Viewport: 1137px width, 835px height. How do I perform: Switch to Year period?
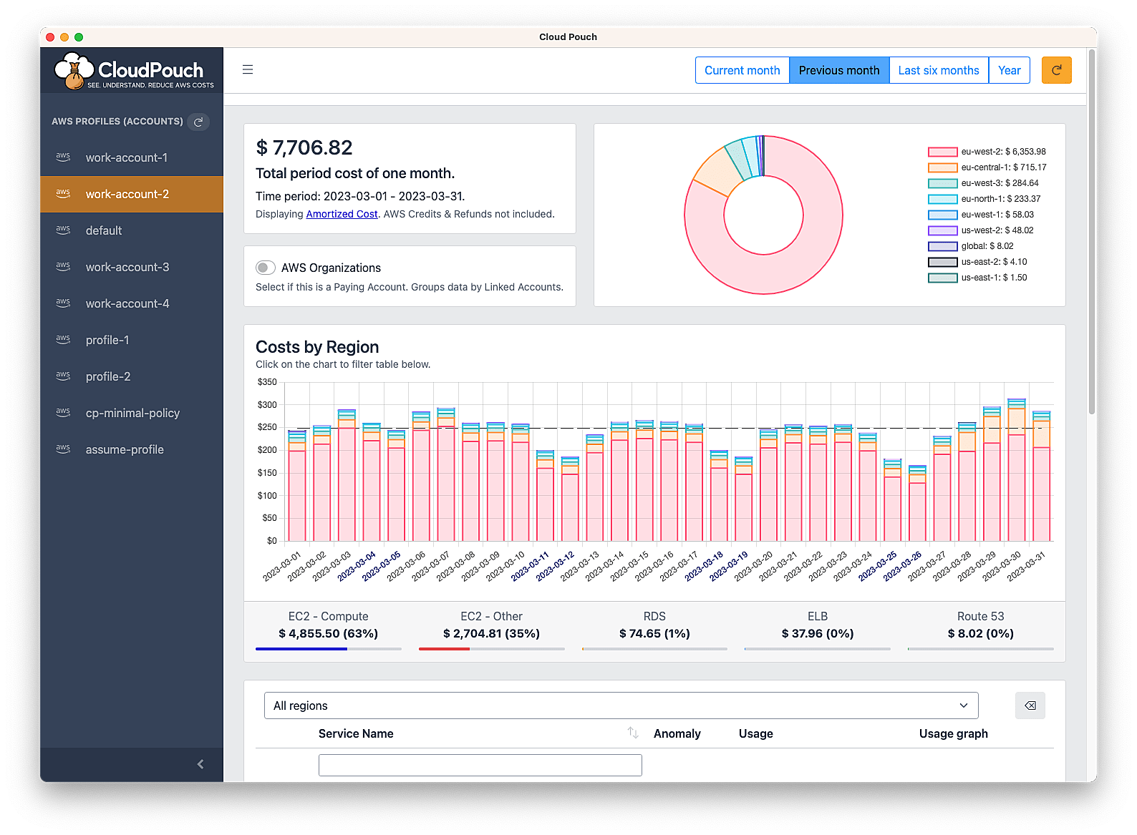[x=1010, y=70]
